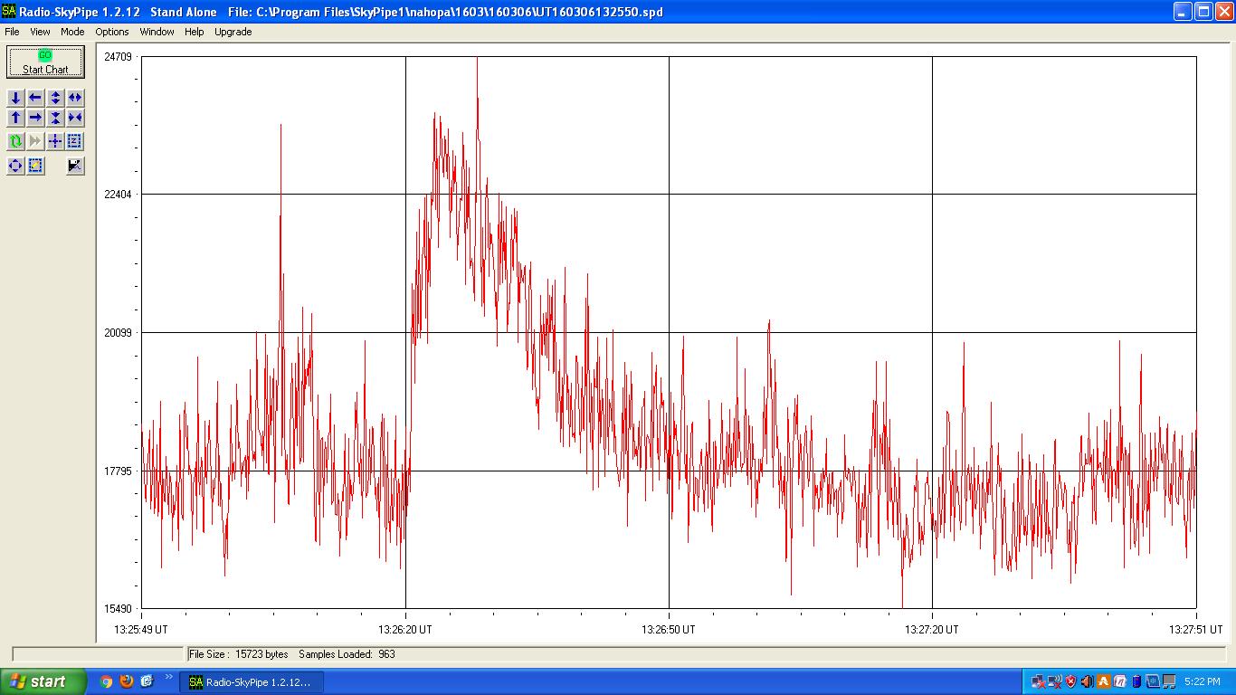The height and width of the screenshot is (695, 1236).
Task: Click the grayed double-arrow fast-forward icon
Action: pos(35,141)
